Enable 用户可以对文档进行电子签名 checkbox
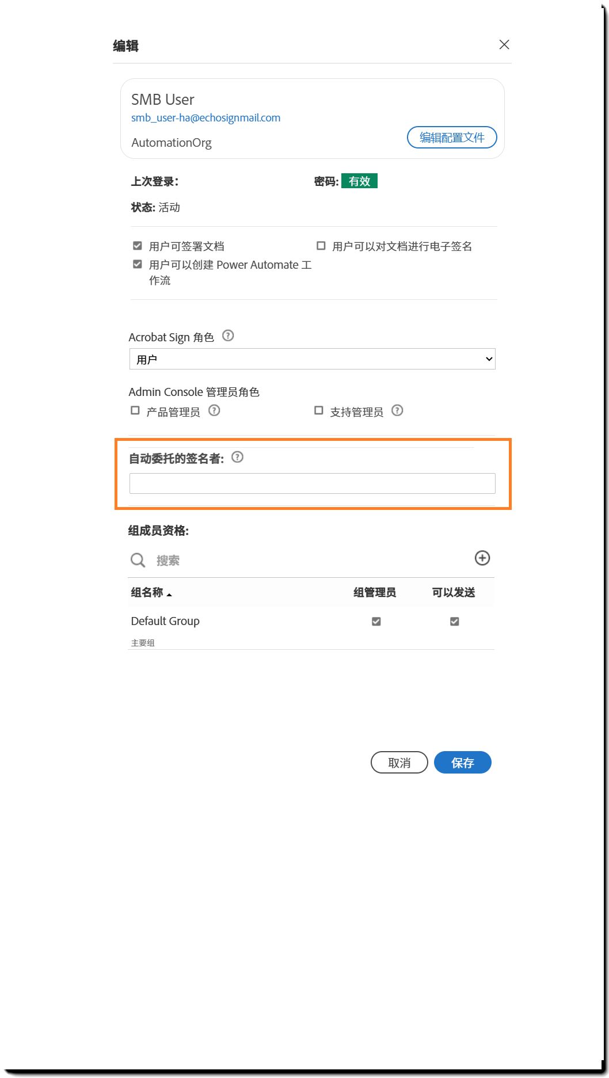Screen dimensions: 609x1078 pos(321,246)
